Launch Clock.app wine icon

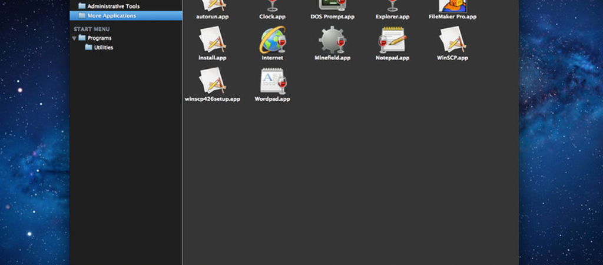[x=272, y=5]
